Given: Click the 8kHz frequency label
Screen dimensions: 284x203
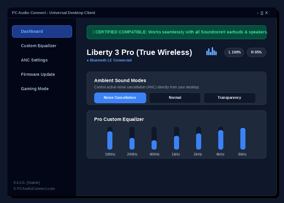Looking at the screenshot, I should [242, 154].
